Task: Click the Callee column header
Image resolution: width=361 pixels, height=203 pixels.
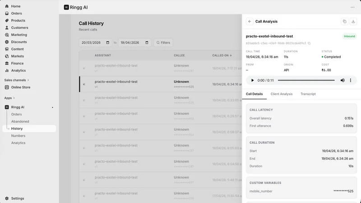Action: (179, 55)
